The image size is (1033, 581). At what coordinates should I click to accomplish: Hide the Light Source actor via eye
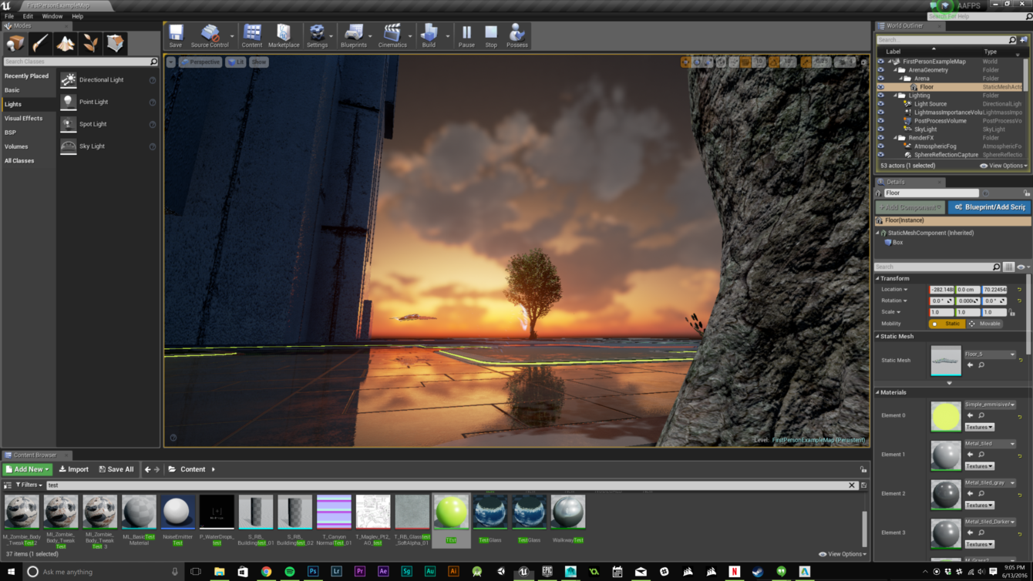coord(880,104)
